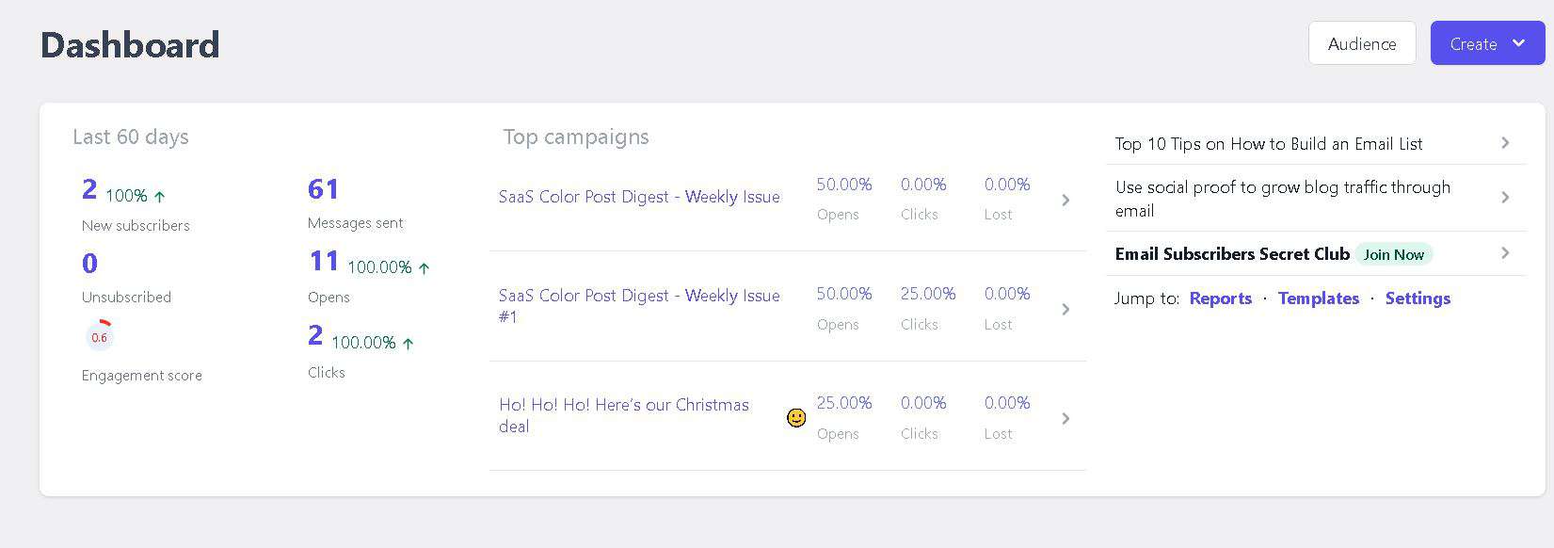Expand the Christmas deal campaign chevron

click(1065, 418)
